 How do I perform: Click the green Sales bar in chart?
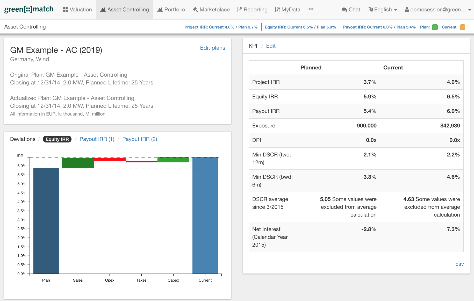pos(78,163)
